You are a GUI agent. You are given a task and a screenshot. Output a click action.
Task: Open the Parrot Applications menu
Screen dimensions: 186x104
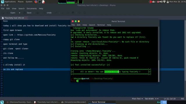point(8,2)
